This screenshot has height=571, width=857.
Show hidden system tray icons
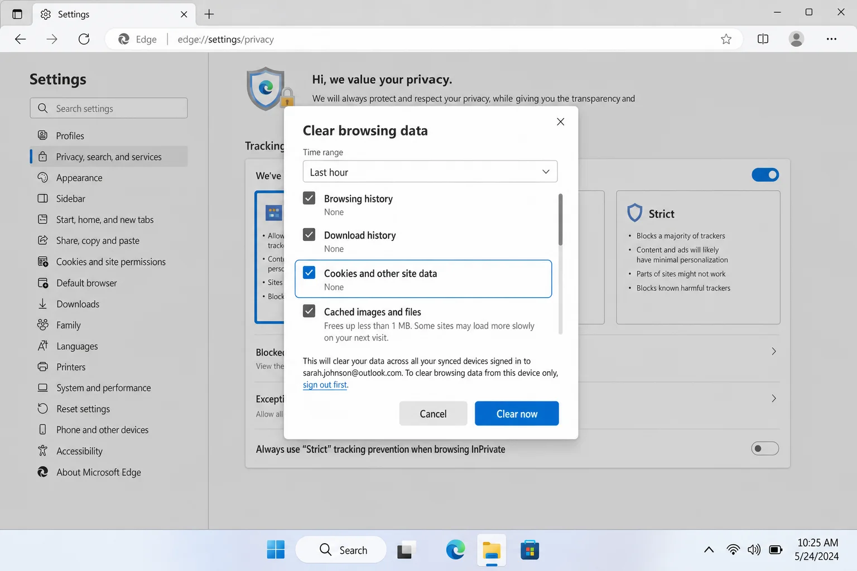(709, 550)
